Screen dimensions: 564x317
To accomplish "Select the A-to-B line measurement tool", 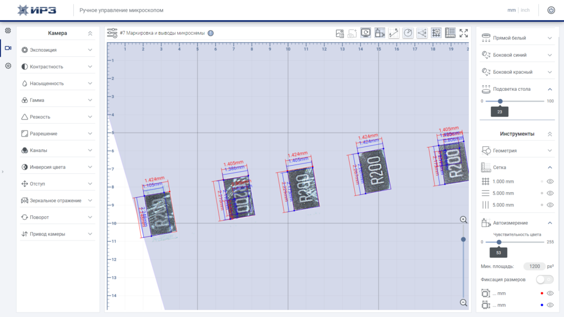I will [x=394, y=33].
